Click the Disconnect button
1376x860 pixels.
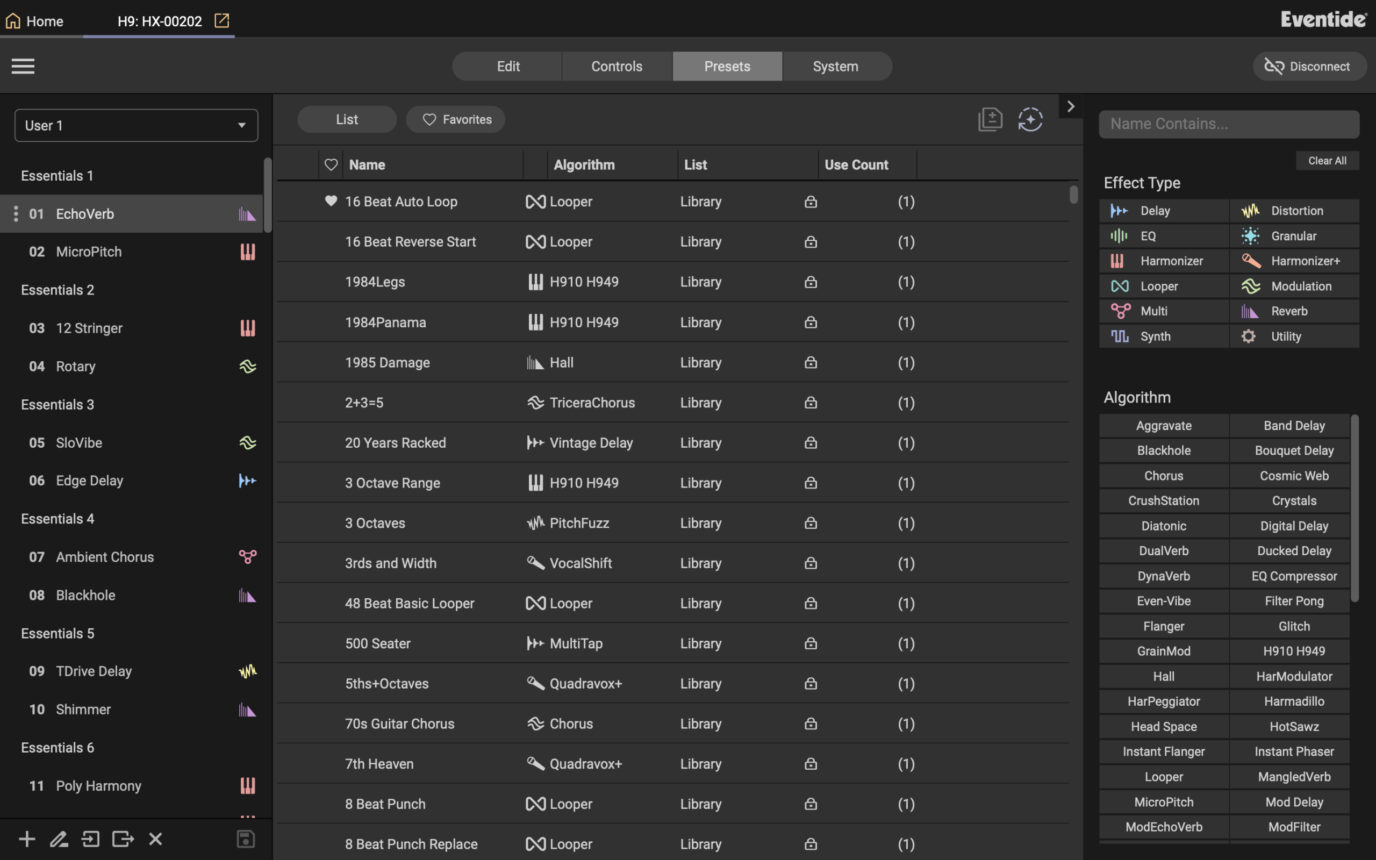click(1309, 66)
